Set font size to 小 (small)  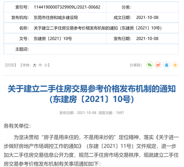tap(46, 65)
